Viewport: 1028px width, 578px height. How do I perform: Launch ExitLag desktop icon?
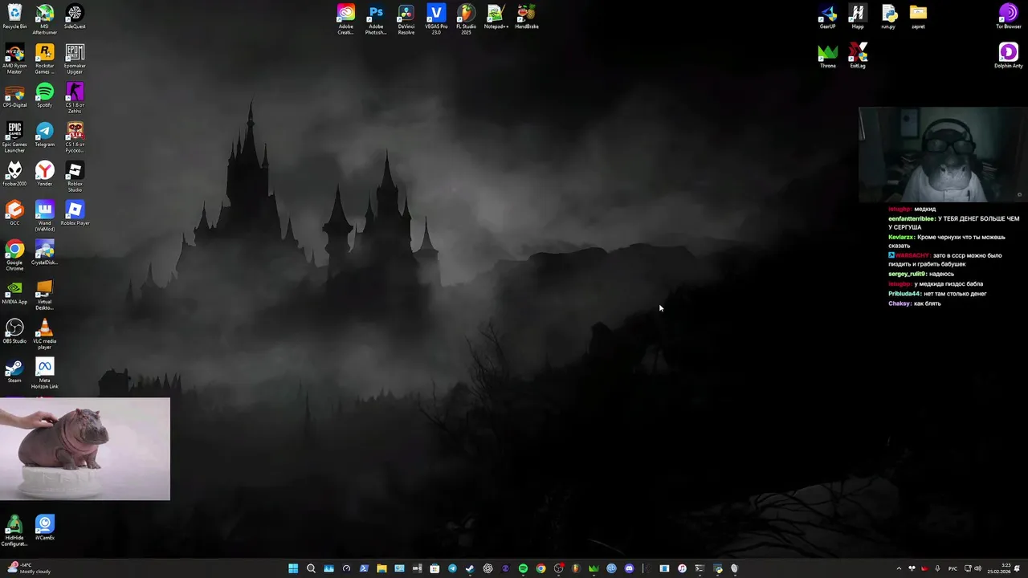(x=858, y=56)
